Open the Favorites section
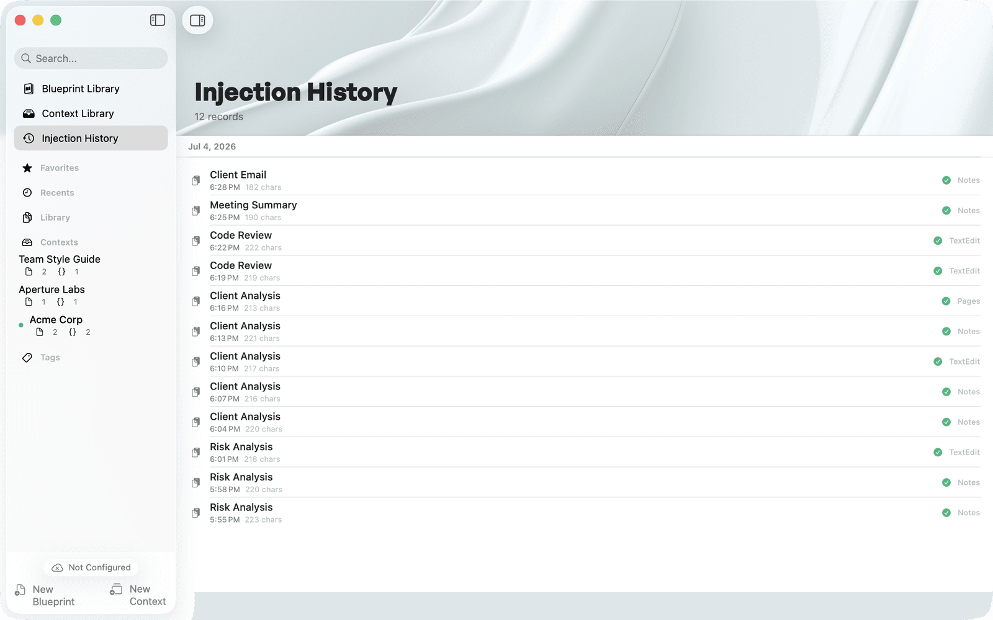993x620 pixels. click(60, 168)
